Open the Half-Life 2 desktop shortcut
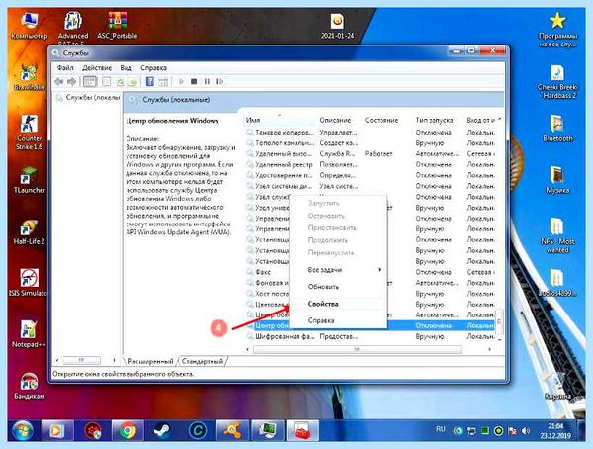 (x=29, y=231)
